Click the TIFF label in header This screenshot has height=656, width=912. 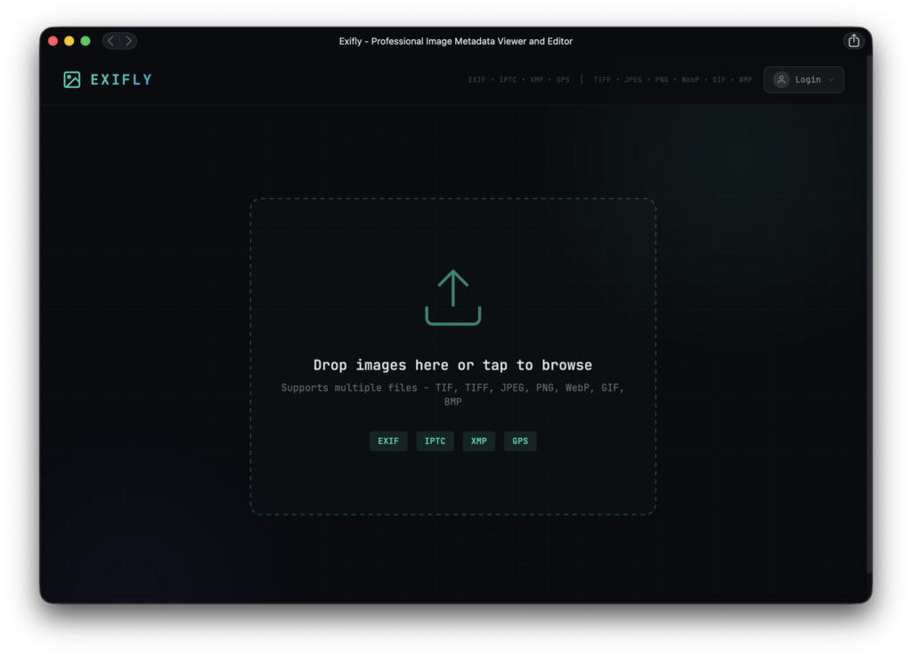point(603,80)
